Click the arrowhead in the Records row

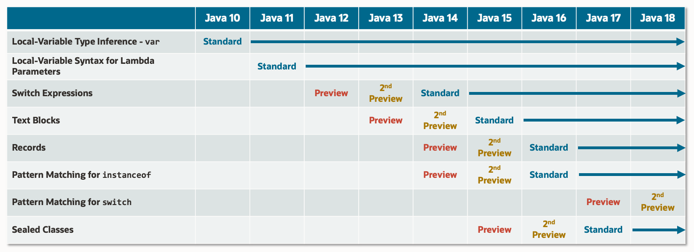[x=681, y=148]
